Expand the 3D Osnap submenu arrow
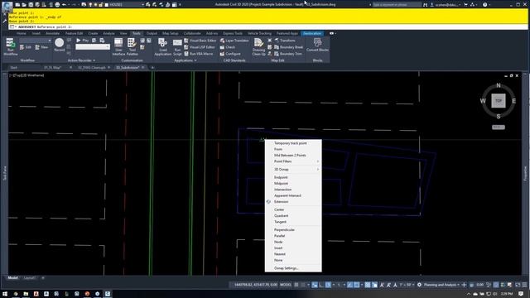 click(x=318, y=169)
